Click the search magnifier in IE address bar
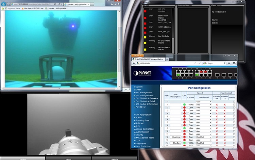 pos(55,4)
